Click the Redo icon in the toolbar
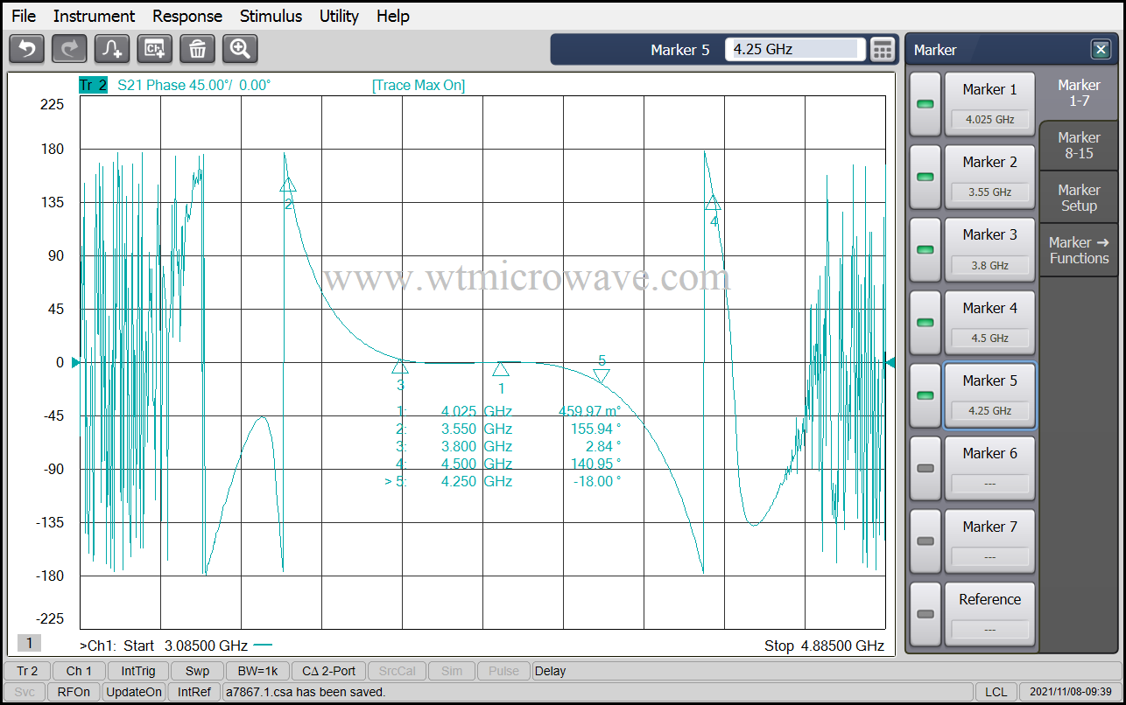1126x705 pixels. click(68, 49)
